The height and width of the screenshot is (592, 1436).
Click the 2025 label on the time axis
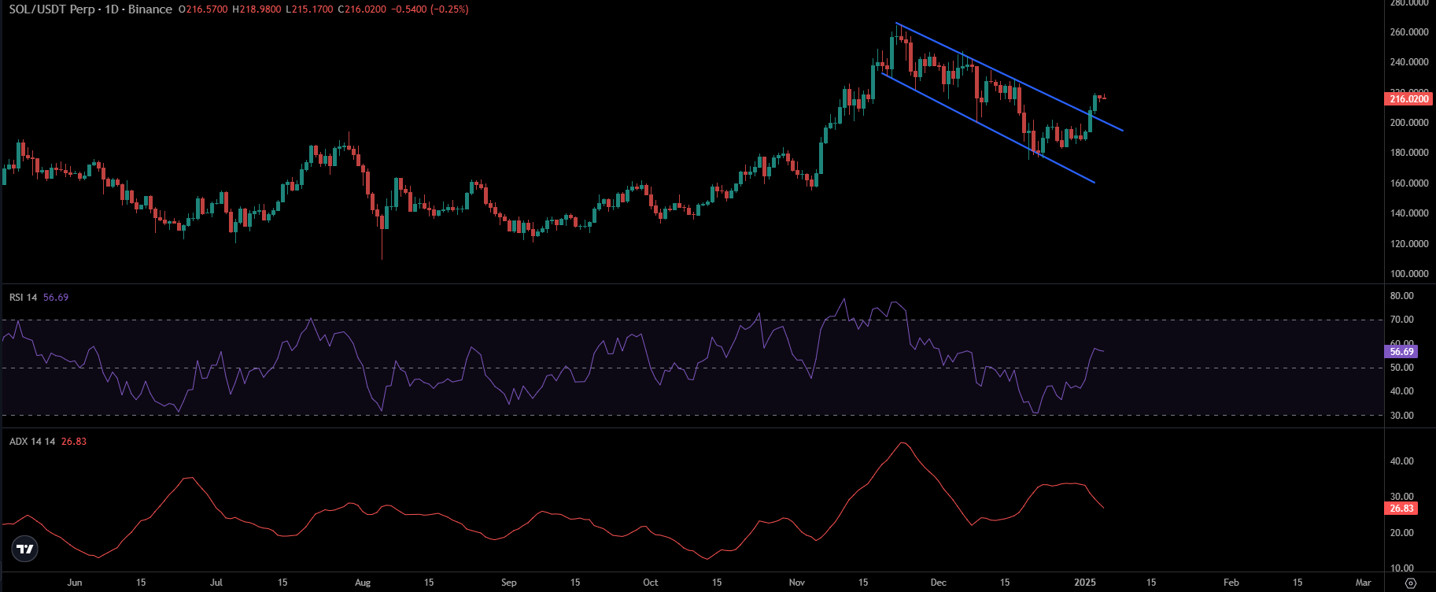tap(1085, 583)
